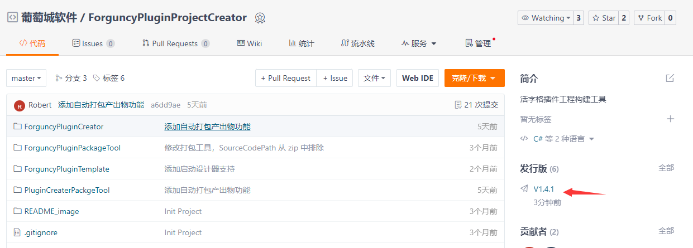Click the release paper-plane icon
Image resolution: width=693 pixels, height=248 pixels.
coord(524,189)
